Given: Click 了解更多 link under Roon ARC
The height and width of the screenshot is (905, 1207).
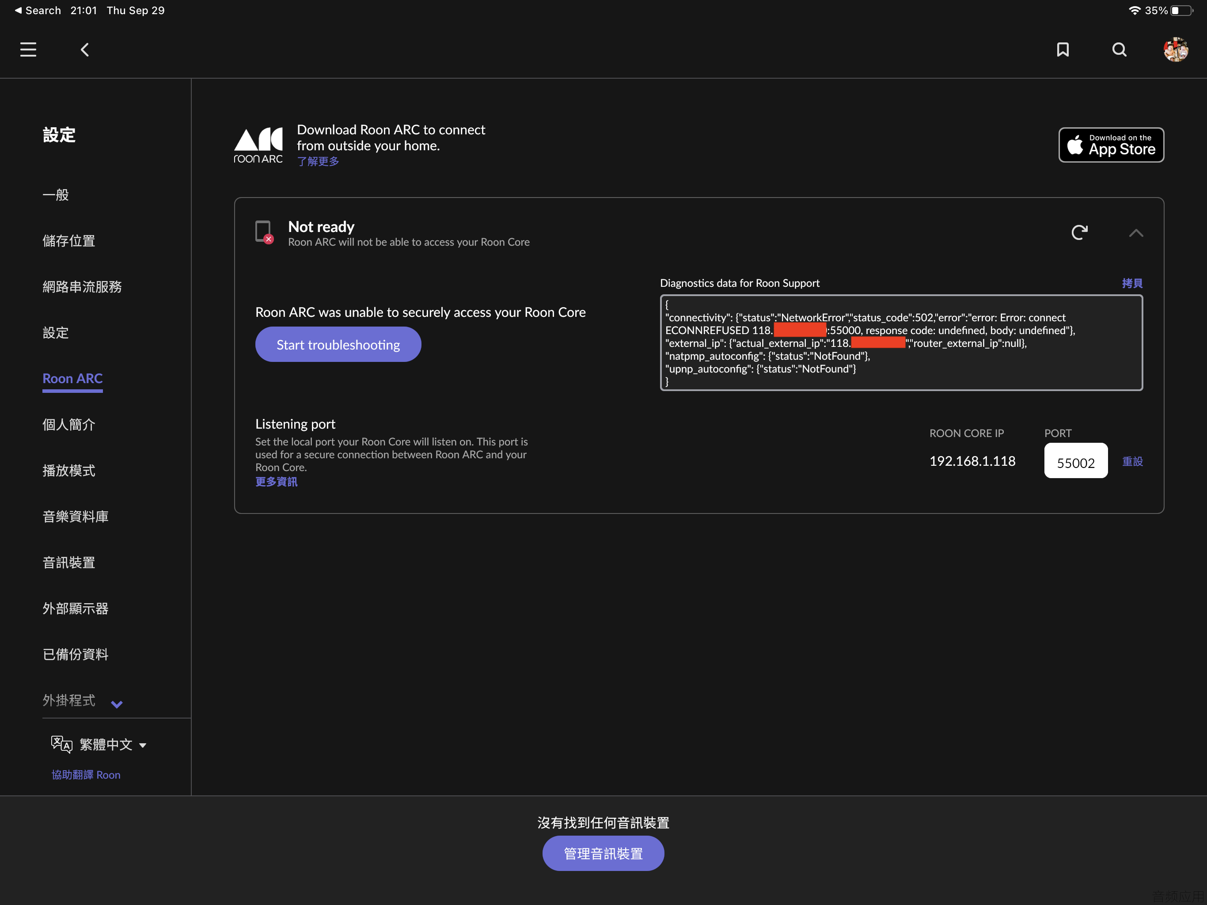Looking at the screenshot, I should [x=318, y=162].
